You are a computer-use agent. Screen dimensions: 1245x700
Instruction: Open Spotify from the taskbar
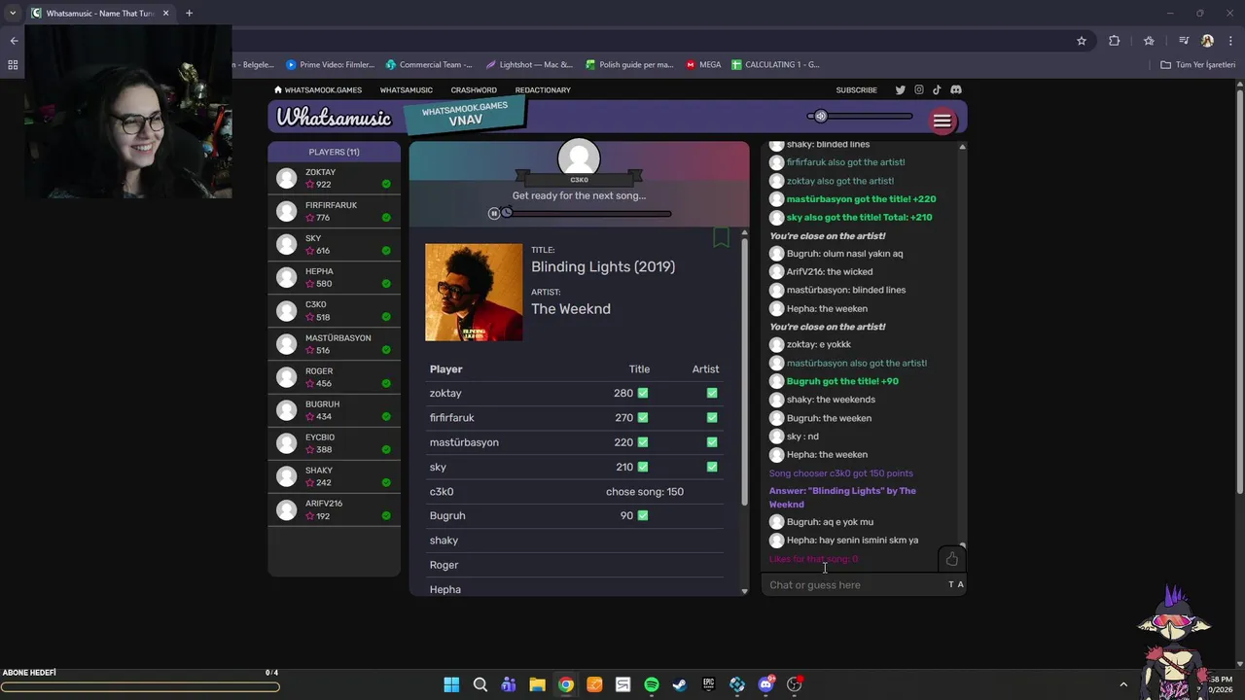point(652,684)
